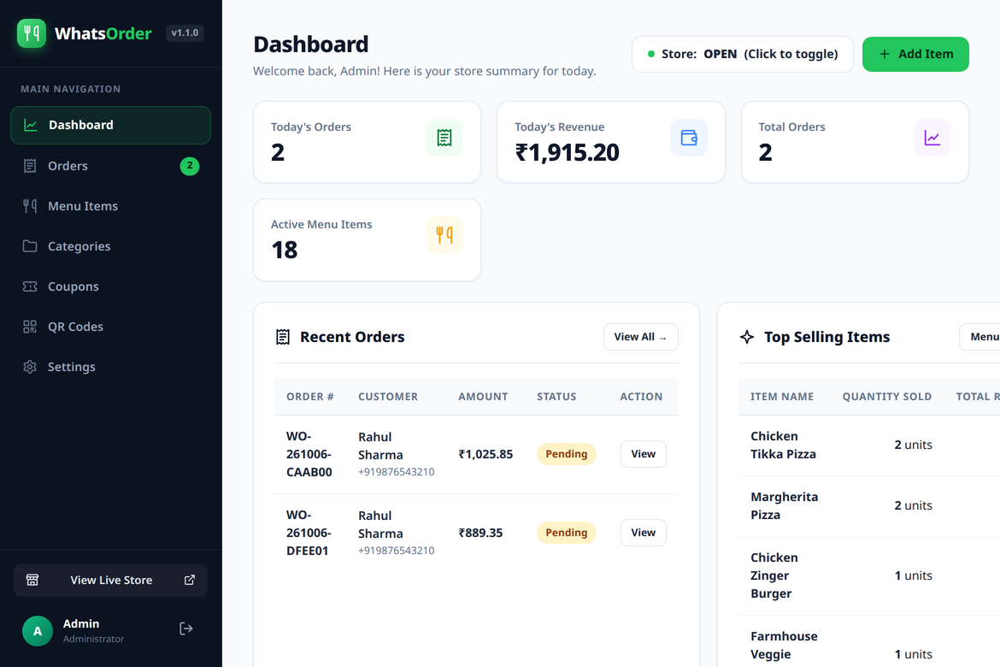Image resolution: width=1000 pixels, height=667 pixels.
Task: Click the sparkle icon beside Top Selling Items
Action: 747,336
